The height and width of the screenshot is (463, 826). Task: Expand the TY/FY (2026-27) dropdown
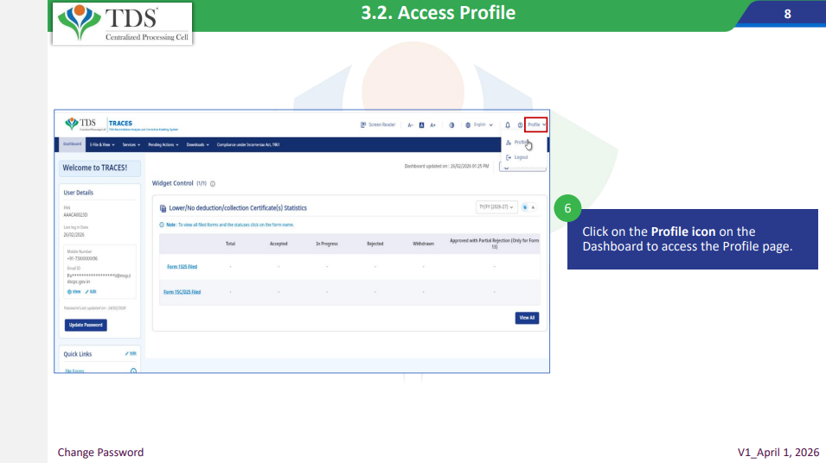(x=497, y=207)
